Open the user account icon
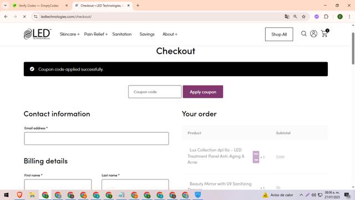 [x=313, y=34]
